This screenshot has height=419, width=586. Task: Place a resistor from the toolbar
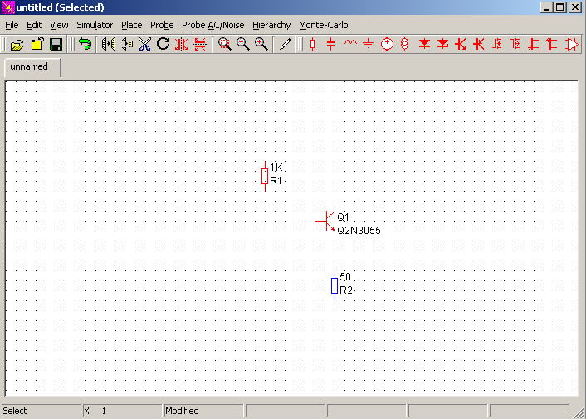(313, 45)
